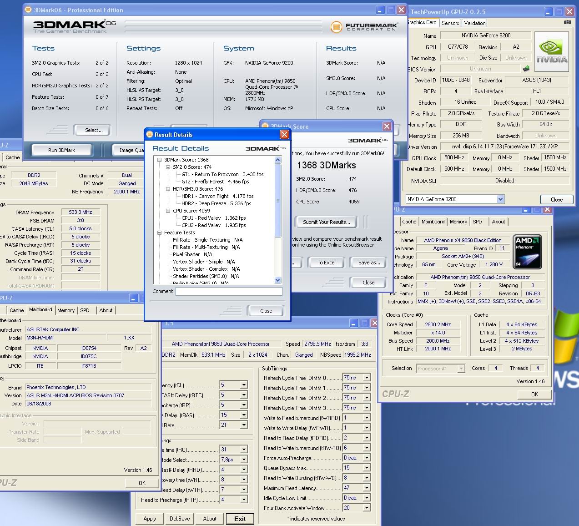
Task: Click Close button in GPU-Z window
Action: pyautogui.click(x=557, y=199)
